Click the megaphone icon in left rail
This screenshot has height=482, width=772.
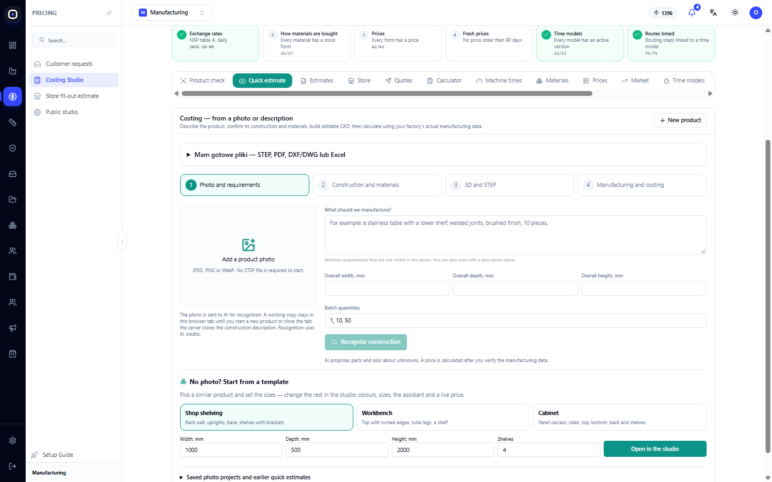click(x=13, y=328)
